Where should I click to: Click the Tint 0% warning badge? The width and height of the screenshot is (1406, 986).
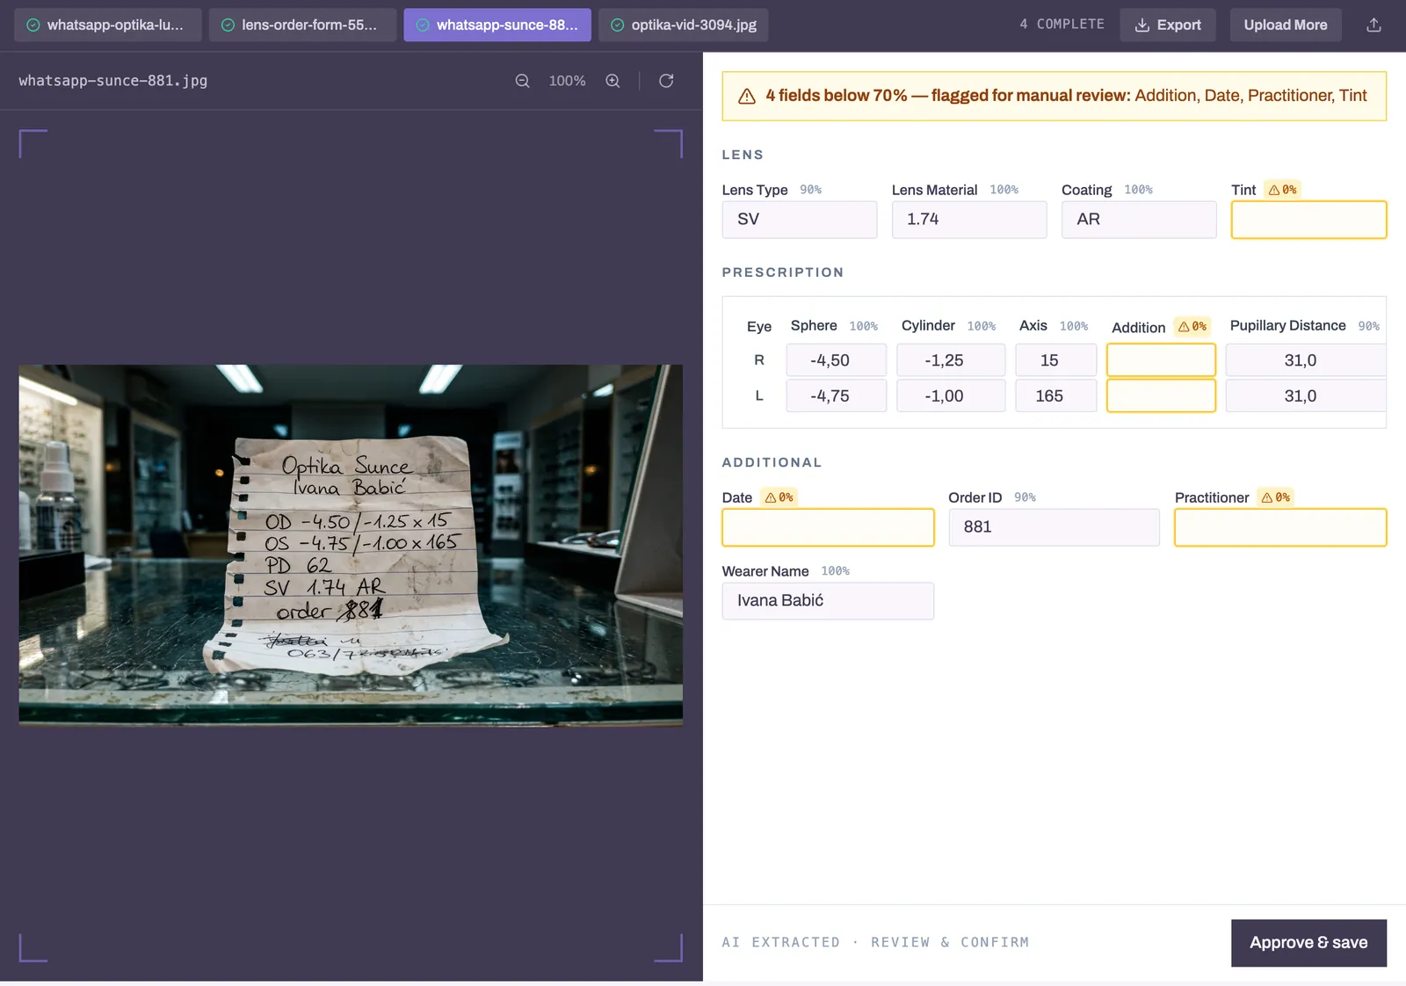[1282, 190]
